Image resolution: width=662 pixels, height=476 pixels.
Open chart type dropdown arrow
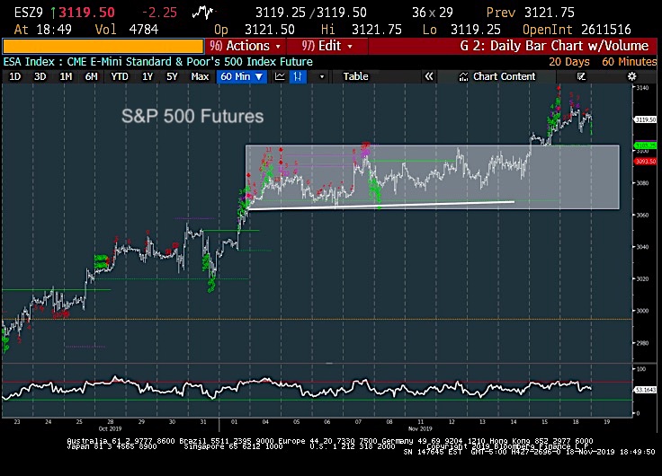click(x=322, y=76)
